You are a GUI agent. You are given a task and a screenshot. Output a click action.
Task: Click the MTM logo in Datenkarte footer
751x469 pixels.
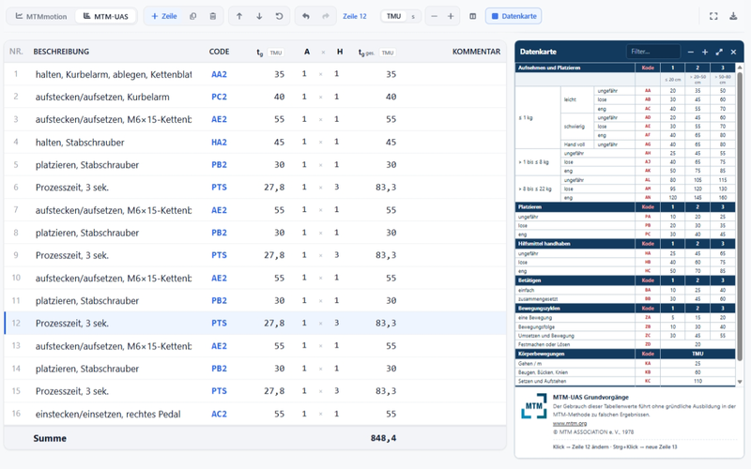[x=533, y=406]
